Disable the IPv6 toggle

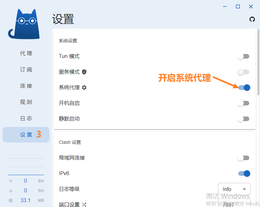[x=244, y=173]
